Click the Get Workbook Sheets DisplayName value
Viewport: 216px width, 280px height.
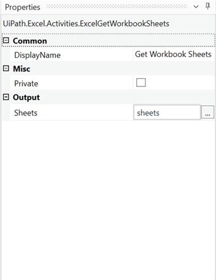tap(173, 55)
